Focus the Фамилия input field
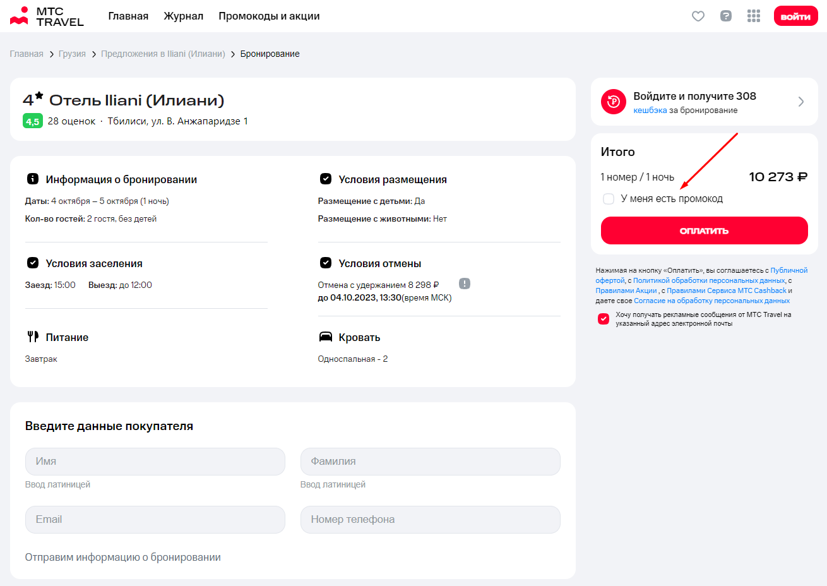This screenshot has width=827, height=586. click(431, 462)
